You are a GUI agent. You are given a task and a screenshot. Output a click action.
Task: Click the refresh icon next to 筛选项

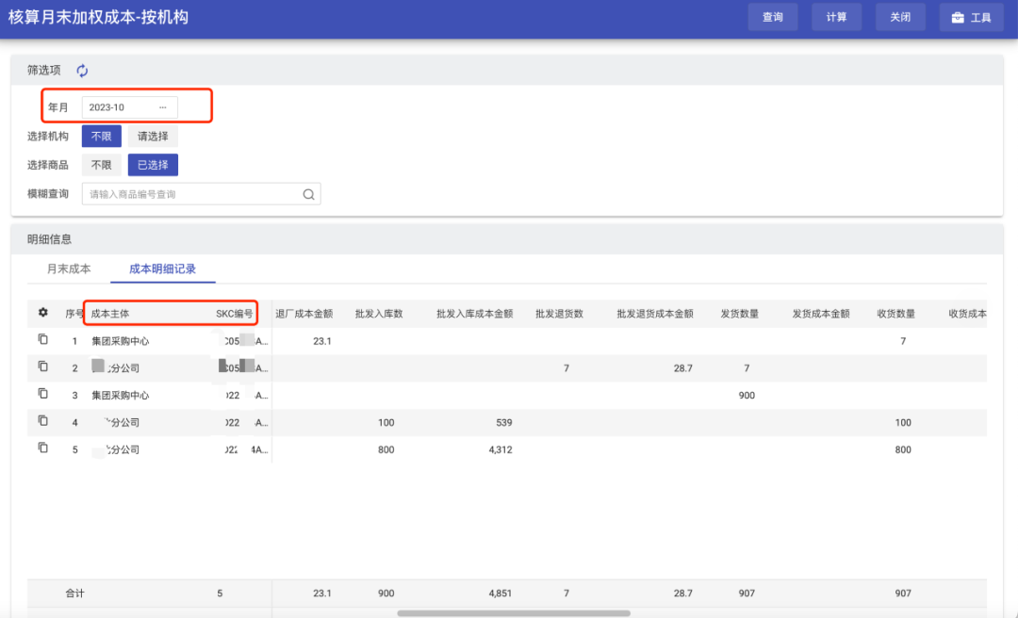point(82,70)
